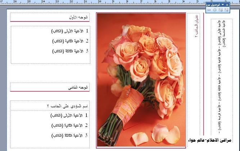Click song 1 الأغنية الأولى under الوجه الثاني
Image resolution: width=240 pixels, height=151 pixels.
[x=70, y=115]
